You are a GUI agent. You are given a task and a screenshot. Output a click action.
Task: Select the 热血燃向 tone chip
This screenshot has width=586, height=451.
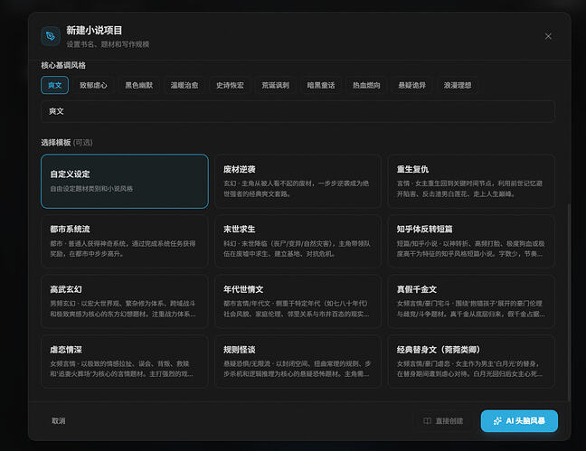pos(366,85)
